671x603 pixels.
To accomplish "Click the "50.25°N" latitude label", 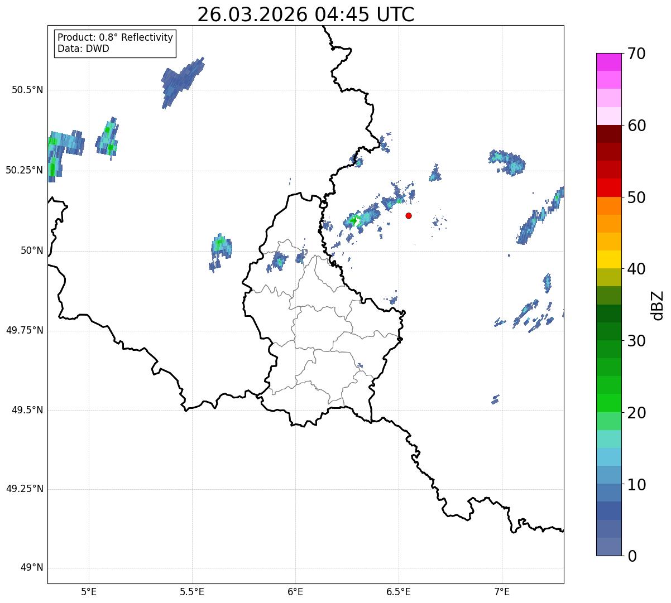I will pos(25,171).
